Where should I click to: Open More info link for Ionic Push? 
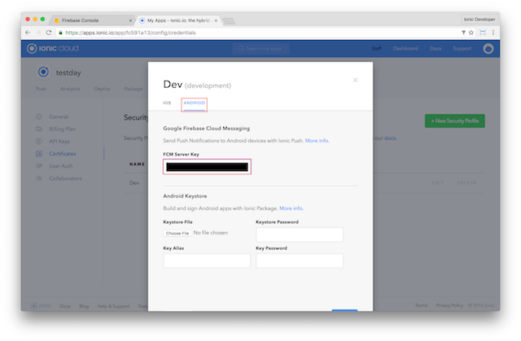pyautogui.click(x=317, y=141)
